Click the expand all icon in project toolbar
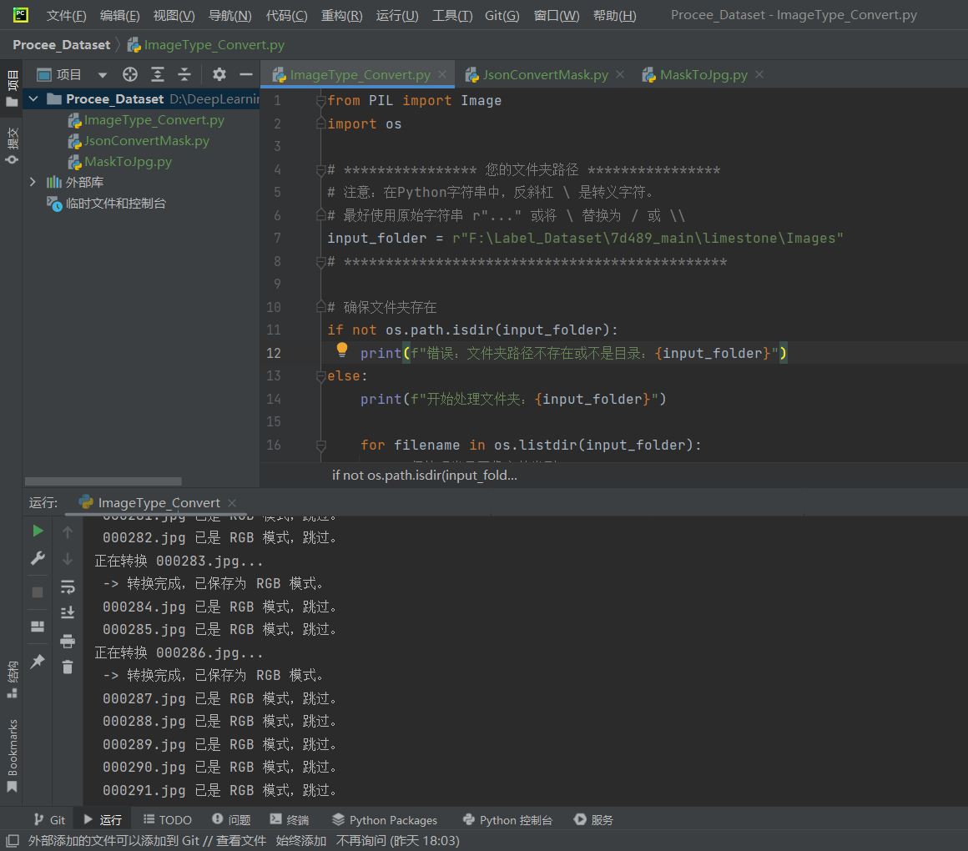The height and width of the screenshot is (851, 968). (158, 74)
